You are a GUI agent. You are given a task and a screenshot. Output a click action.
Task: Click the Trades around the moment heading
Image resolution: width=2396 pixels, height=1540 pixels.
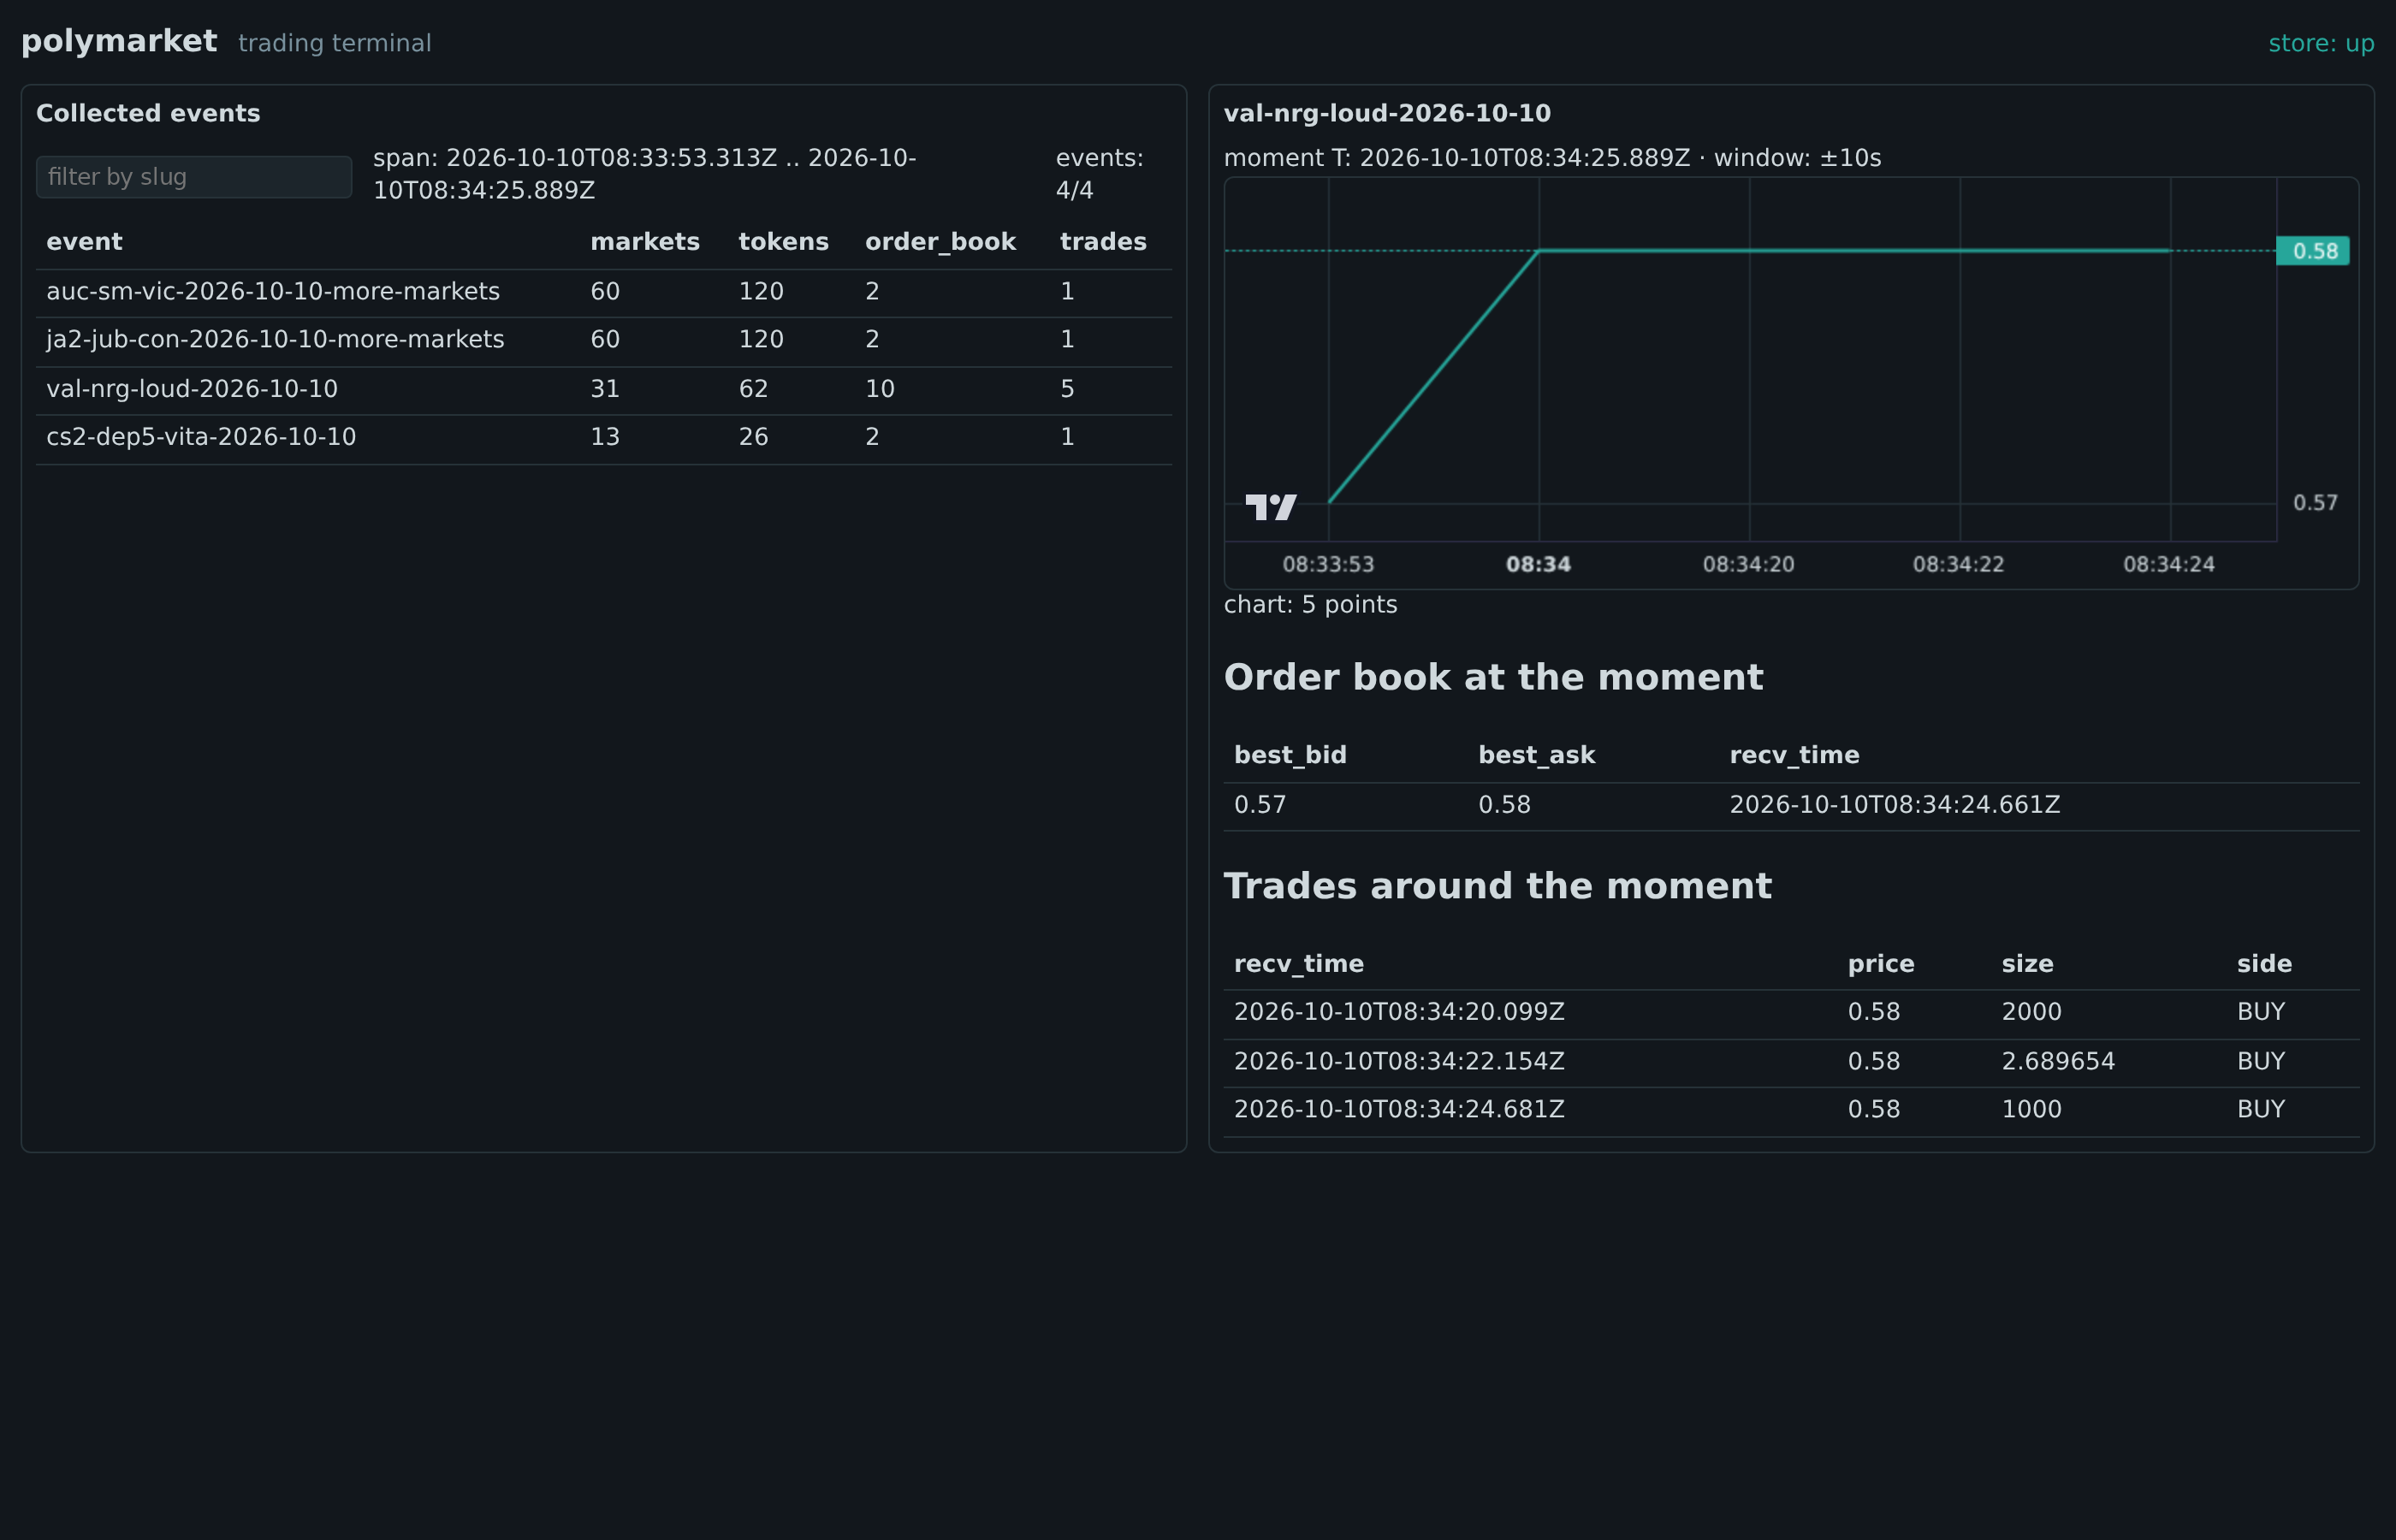click(1497, 886)
